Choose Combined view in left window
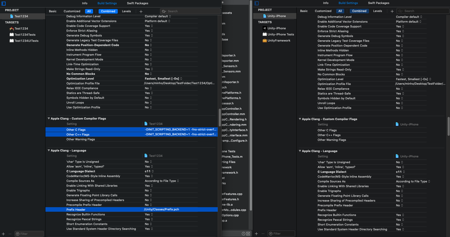The height and width of the screenshot is (237, 450). tap(108, 11)
